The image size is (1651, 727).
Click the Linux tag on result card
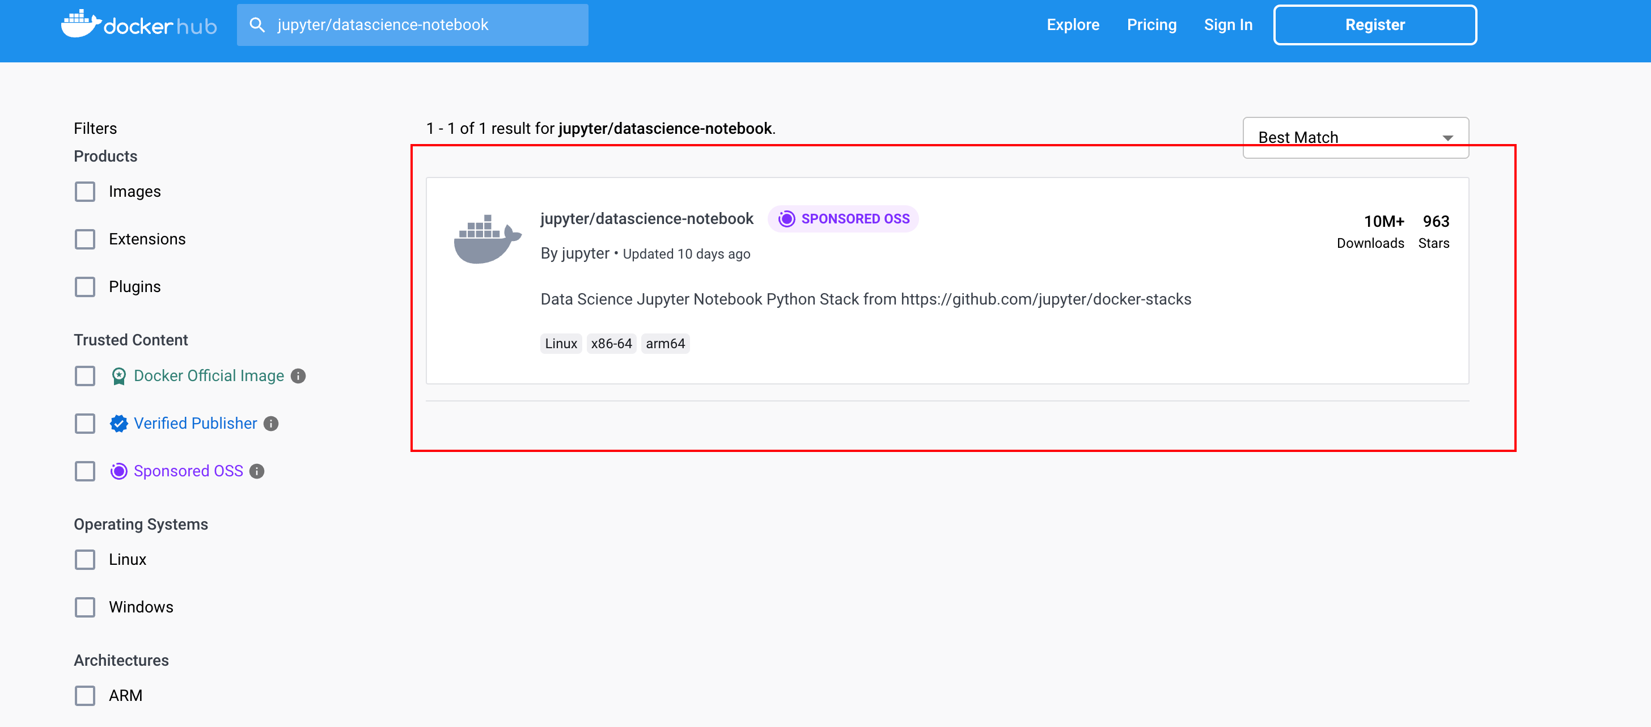[561, 344]
